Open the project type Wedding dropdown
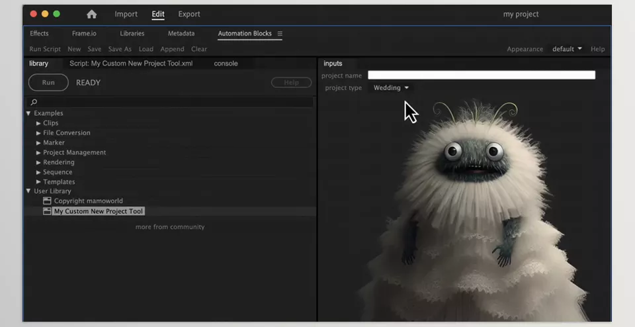The width and height of the screenshot is (635, 327). pos(392,88)
